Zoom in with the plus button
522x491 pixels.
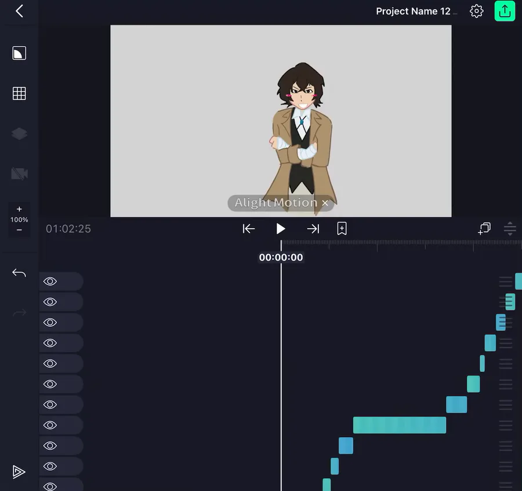point(19,209)
